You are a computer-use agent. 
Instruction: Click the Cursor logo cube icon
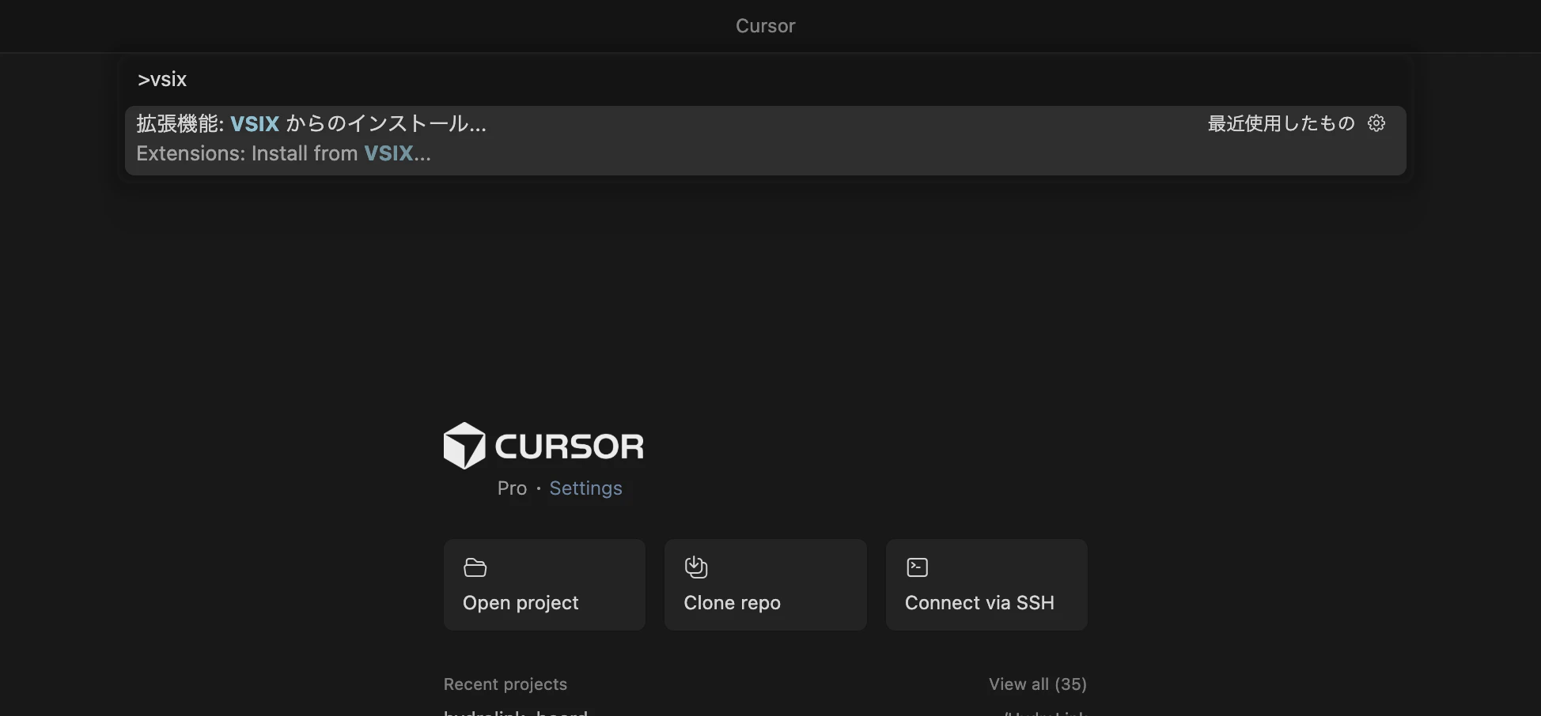[464, 446]
